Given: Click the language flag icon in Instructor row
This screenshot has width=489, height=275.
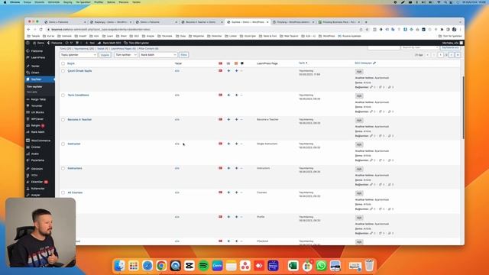Looking at the screenshot, I should pos(221,144).
